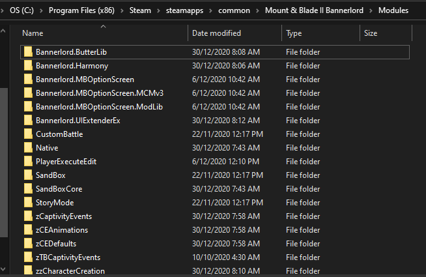
Task: Click the date 10/10/2020 4:30 AM
Action: 226,257
